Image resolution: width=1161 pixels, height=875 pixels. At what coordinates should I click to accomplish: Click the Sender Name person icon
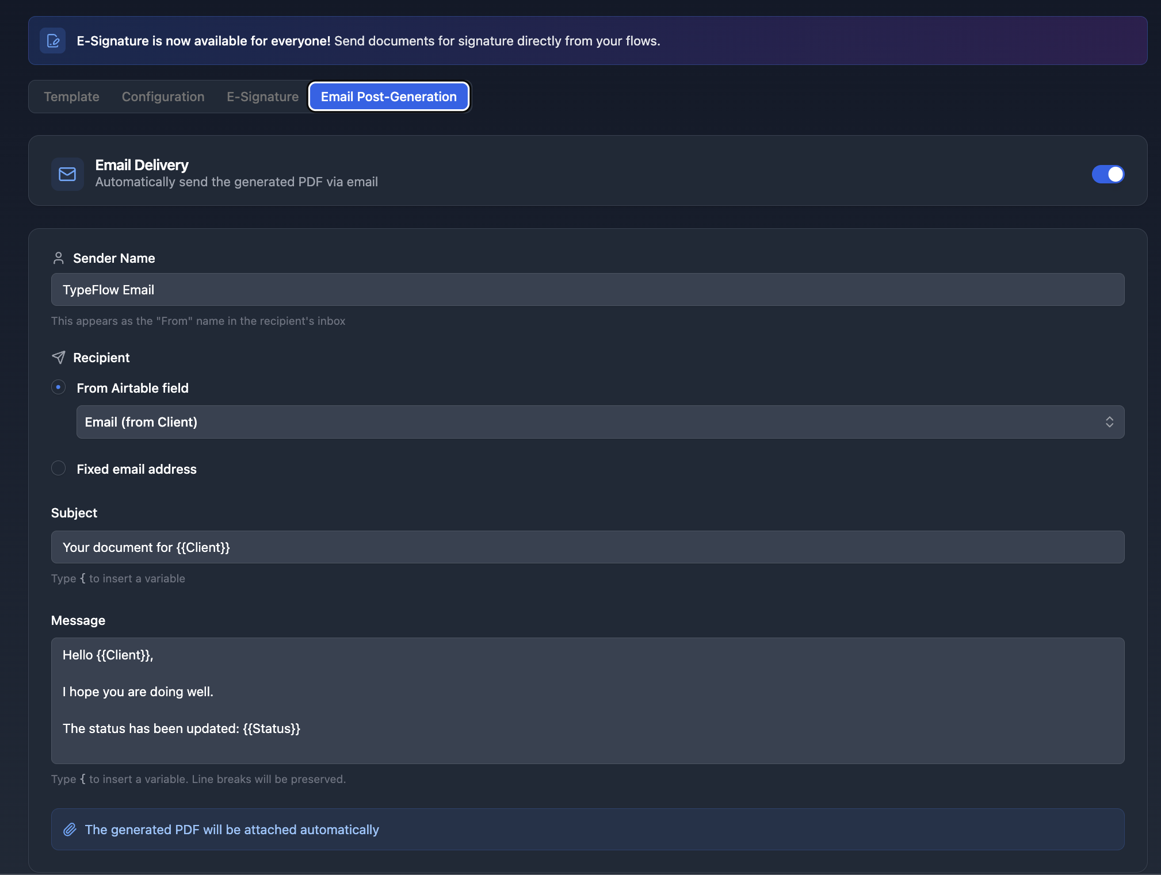point(58,258)
